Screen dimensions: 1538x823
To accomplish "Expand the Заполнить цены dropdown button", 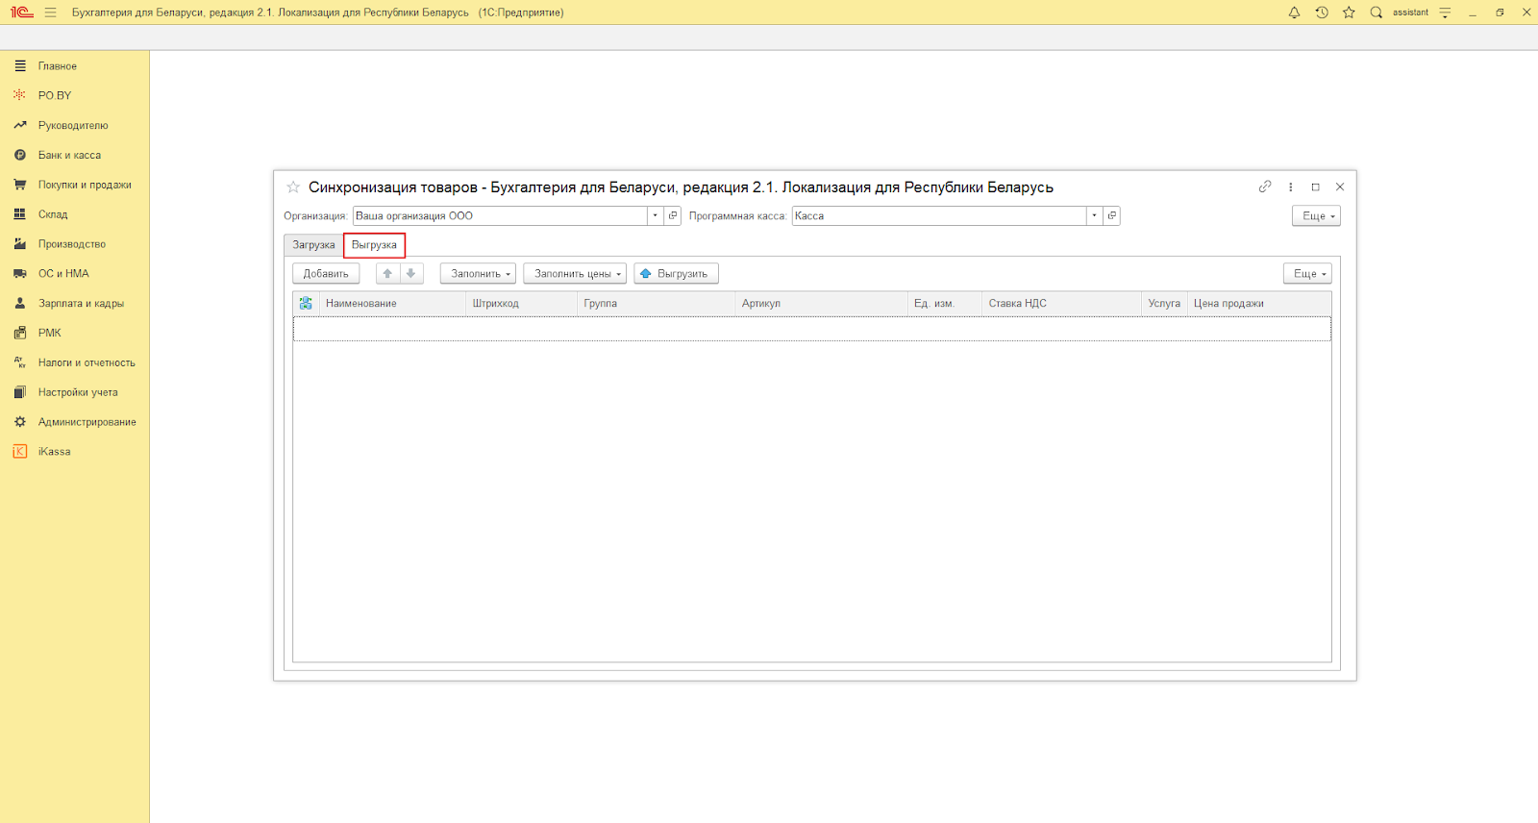I will (x=575, y=274).
